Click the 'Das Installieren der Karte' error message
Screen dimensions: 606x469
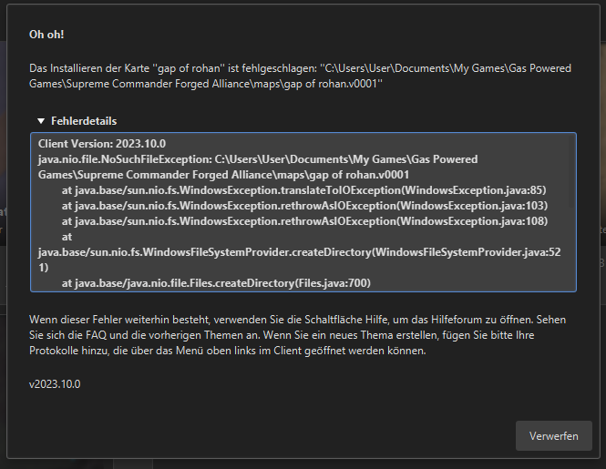pos(300,76)
